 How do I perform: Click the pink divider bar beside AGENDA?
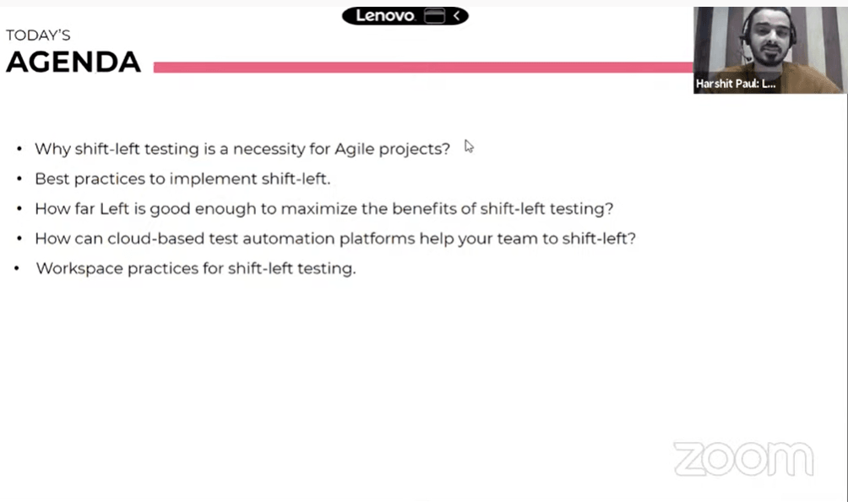coord(422,67)
